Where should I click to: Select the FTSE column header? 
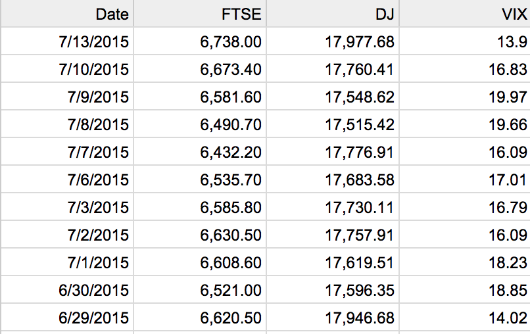pos(200,14)
